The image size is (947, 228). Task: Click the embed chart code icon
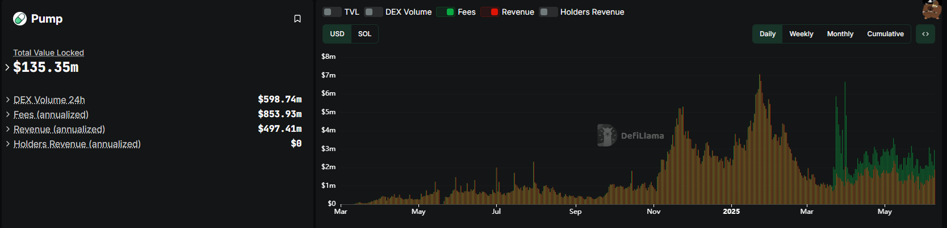coord(925,34)
